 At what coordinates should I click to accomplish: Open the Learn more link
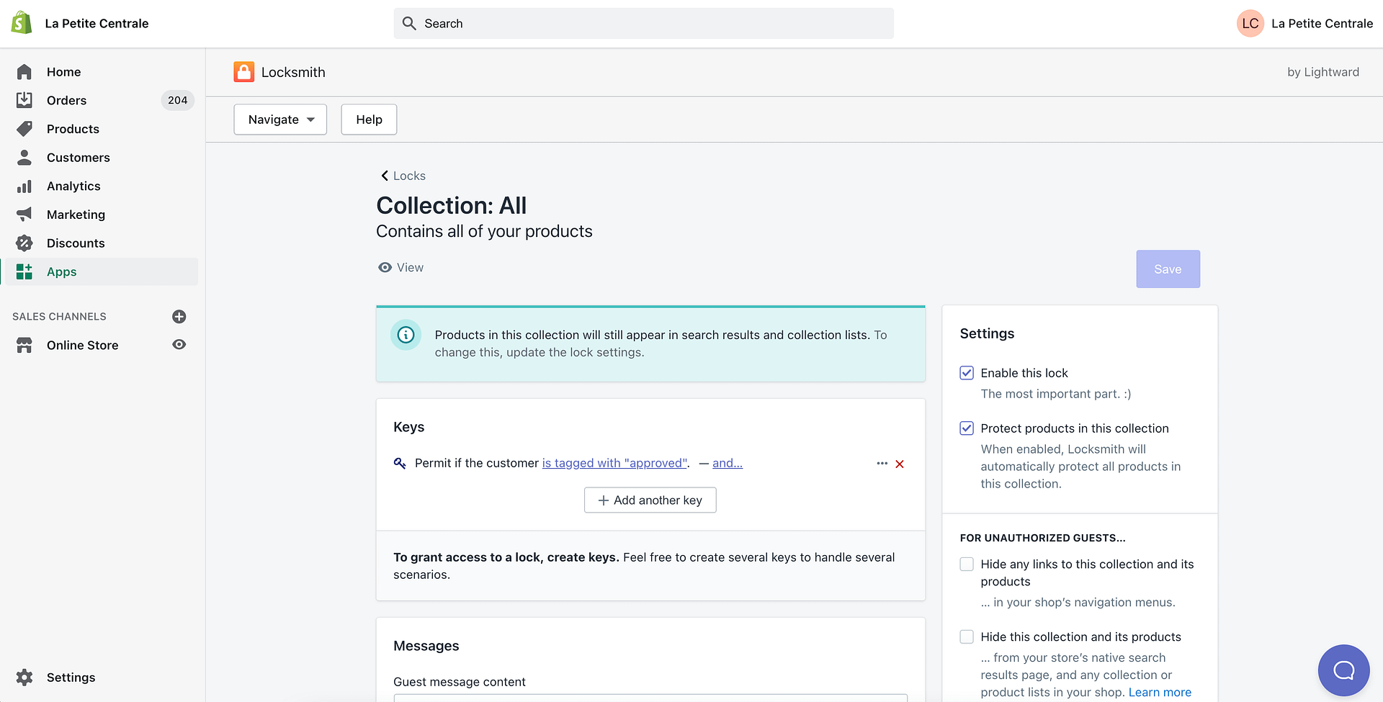point(1160,692)
